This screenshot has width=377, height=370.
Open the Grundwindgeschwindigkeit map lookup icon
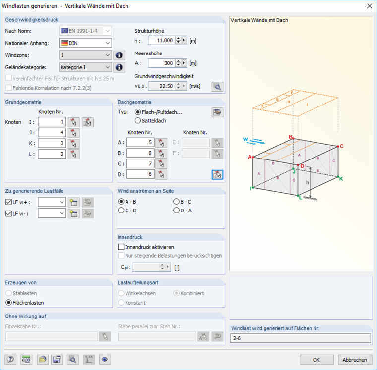coord(217,87)
